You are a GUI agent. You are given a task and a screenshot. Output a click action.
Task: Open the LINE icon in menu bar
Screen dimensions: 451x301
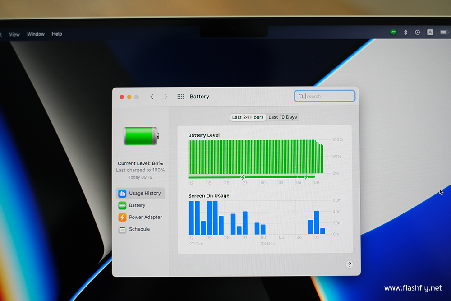point(393,32)
